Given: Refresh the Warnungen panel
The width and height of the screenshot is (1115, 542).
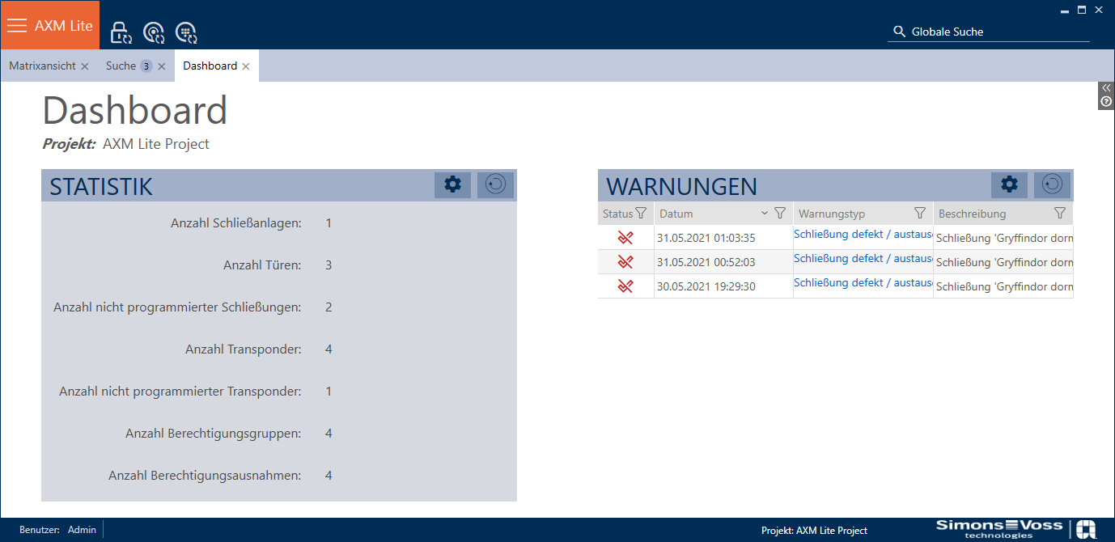Looking at the screenshot, I should [1052, 185].
